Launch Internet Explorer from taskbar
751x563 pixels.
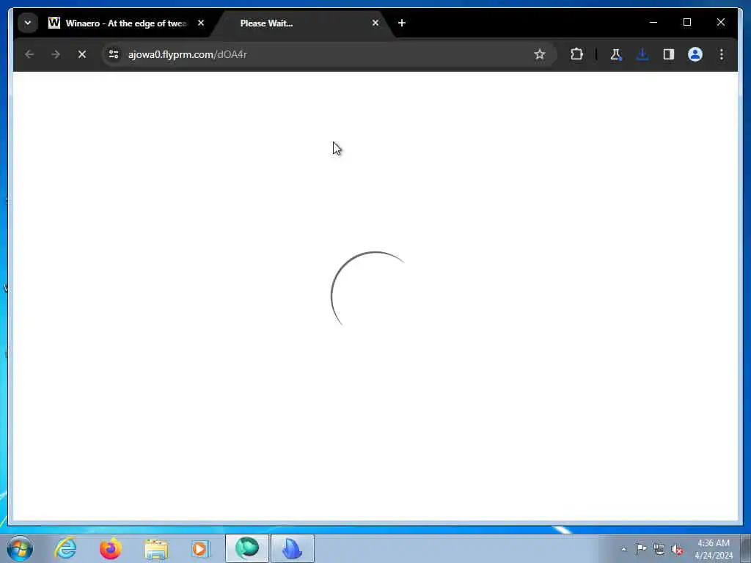pos(65,548)
